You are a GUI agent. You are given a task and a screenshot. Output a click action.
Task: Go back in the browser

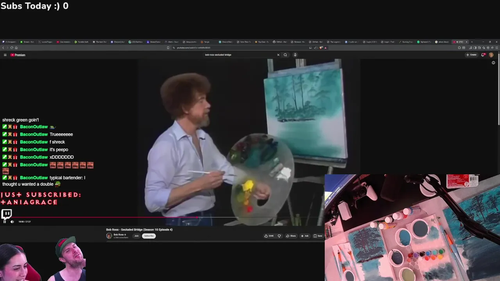pyautogui.click(x=3, y=48)
